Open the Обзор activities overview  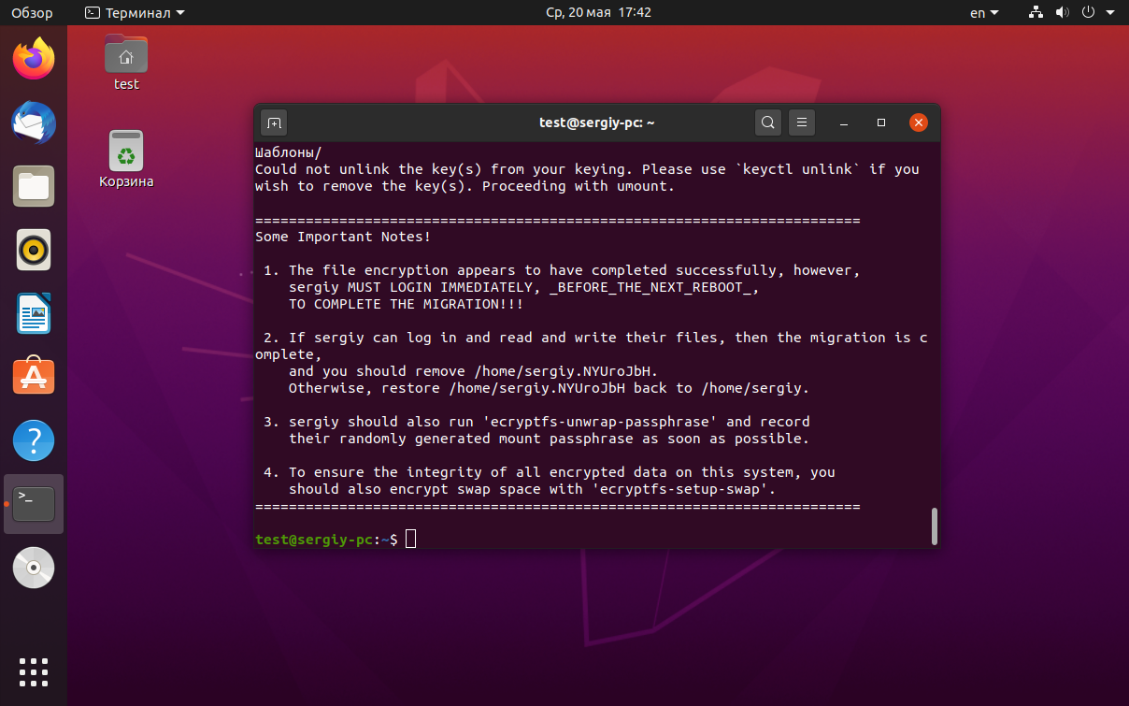point(31,13)
